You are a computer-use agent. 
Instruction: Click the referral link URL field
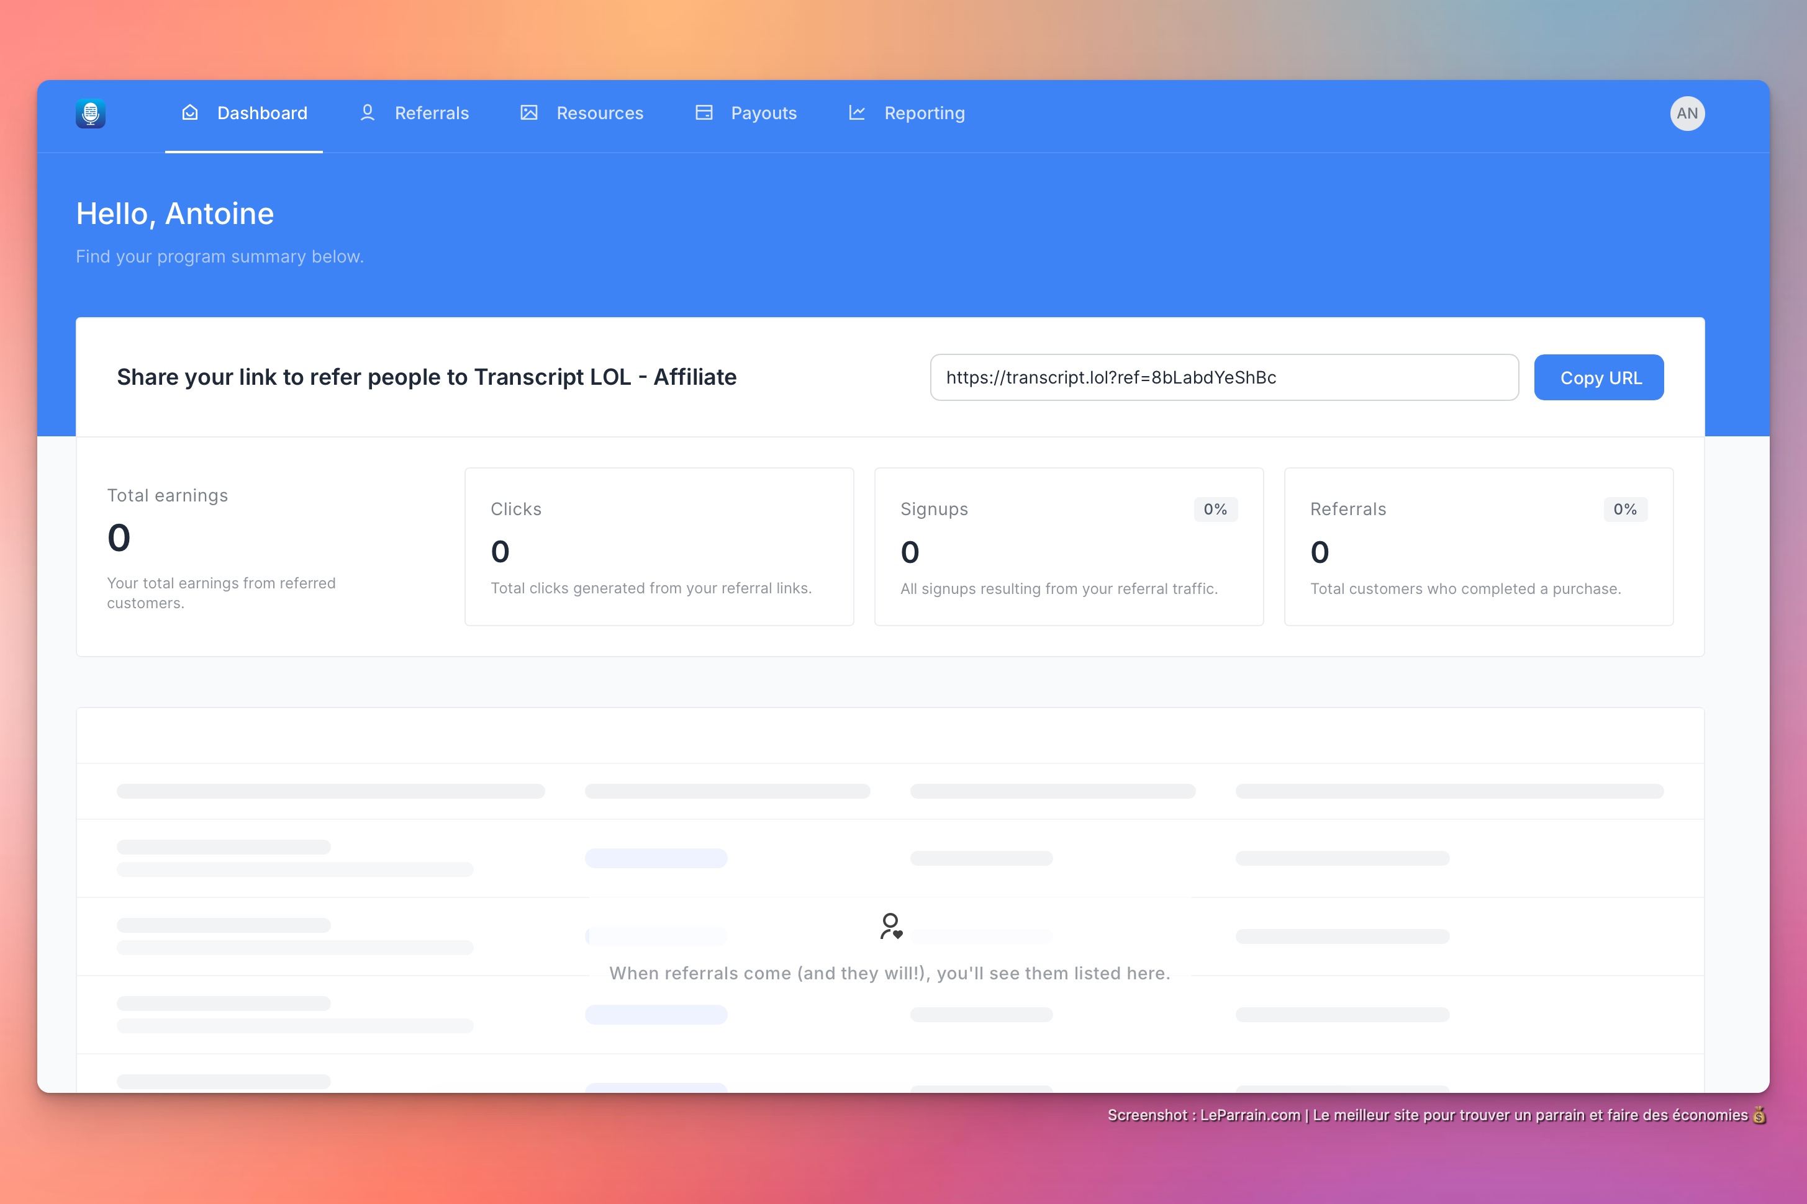(x=1223, y=377)
